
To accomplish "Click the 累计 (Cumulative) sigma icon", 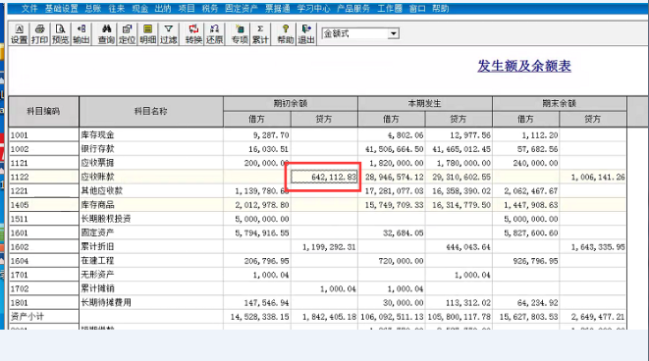I will (260, 34).
